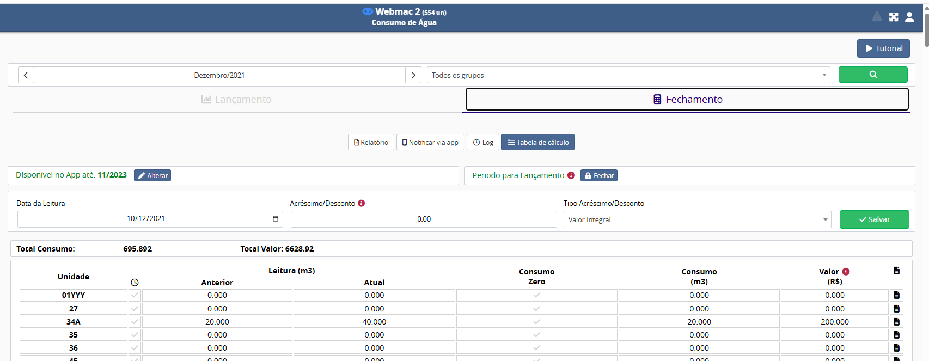929x361 pixels.
Task: Click the green search magnifier button
Action: click(x=873, y=75)
